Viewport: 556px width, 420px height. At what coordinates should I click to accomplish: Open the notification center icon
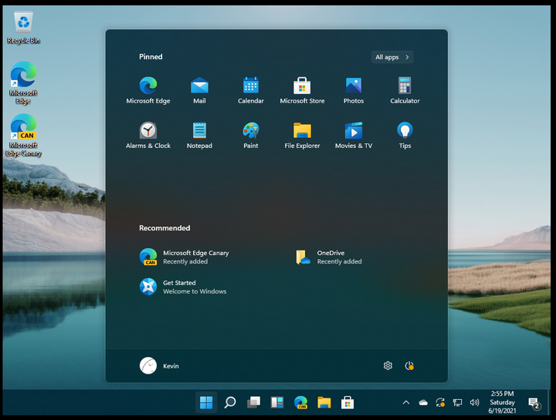pos(534,403)
